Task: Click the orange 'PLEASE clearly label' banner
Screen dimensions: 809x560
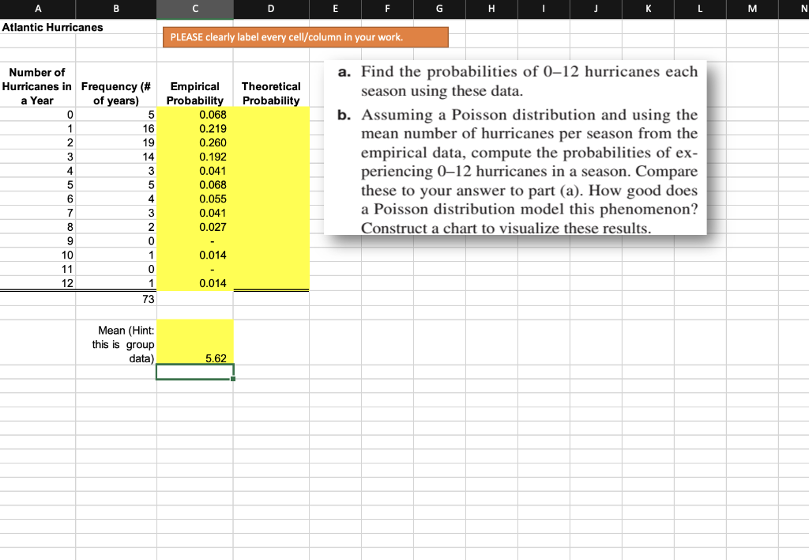Action: [306, 37]
